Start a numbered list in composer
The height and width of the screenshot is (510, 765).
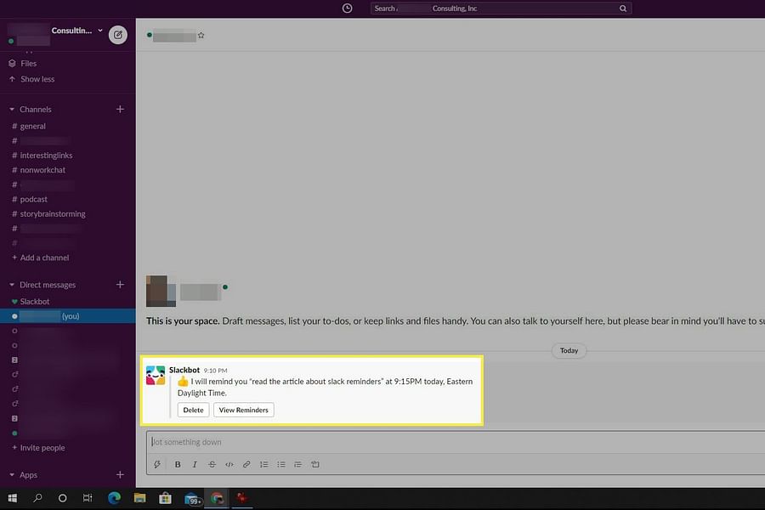(264, 464)
